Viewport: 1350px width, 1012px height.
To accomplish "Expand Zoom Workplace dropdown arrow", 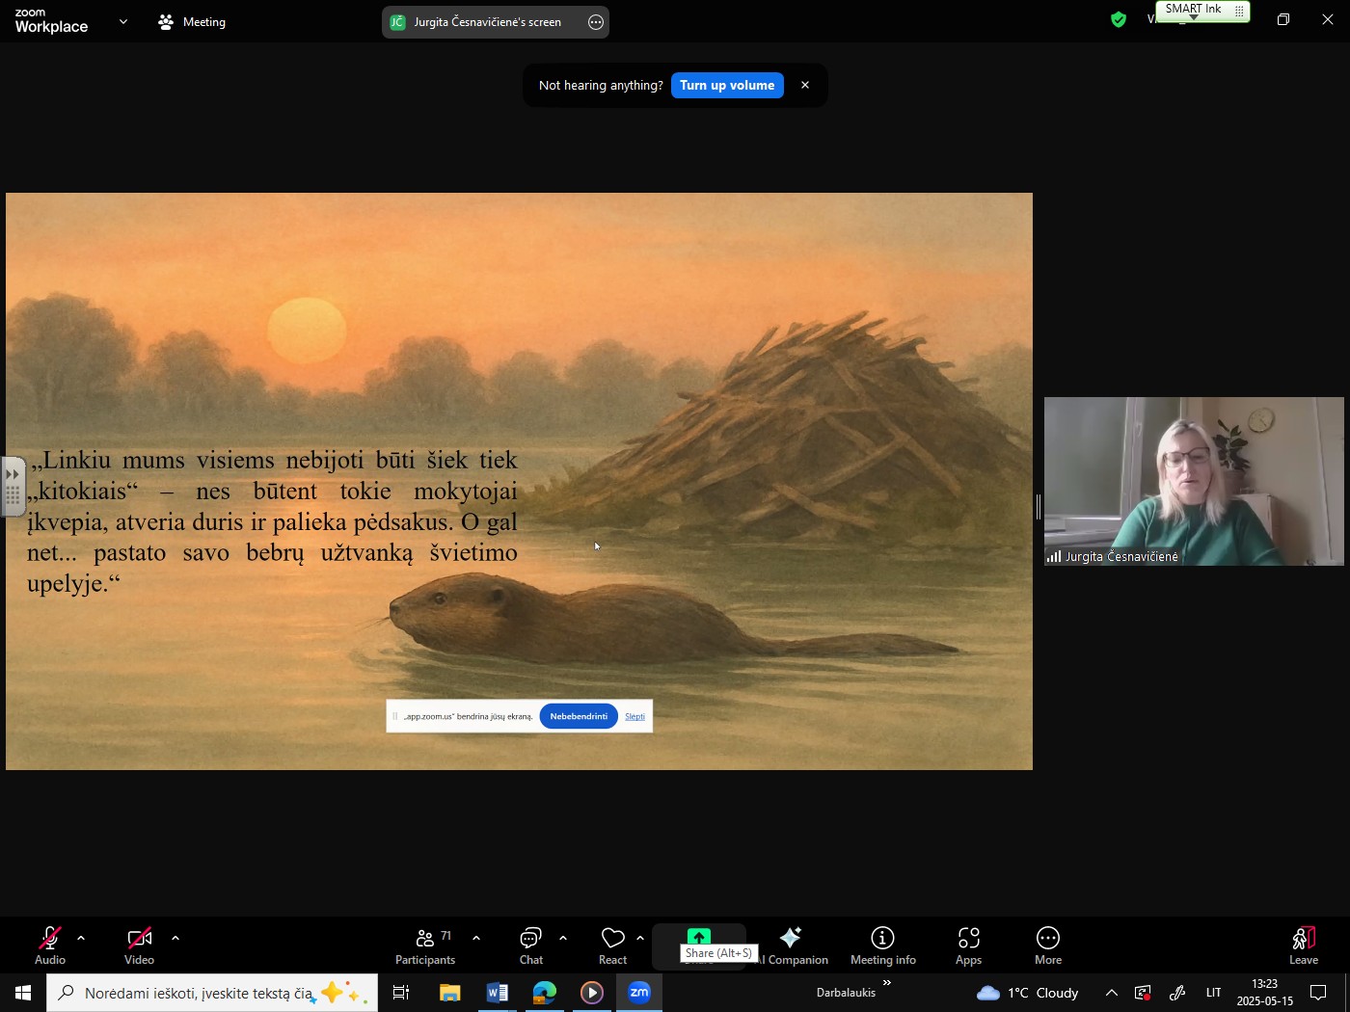I will click(123, 21).
